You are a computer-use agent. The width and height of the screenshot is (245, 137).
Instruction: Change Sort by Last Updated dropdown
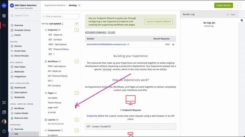56,24
